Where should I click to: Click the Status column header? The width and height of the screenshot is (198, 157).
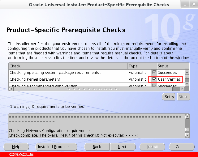pyautogui.click(x=171, y=66)
